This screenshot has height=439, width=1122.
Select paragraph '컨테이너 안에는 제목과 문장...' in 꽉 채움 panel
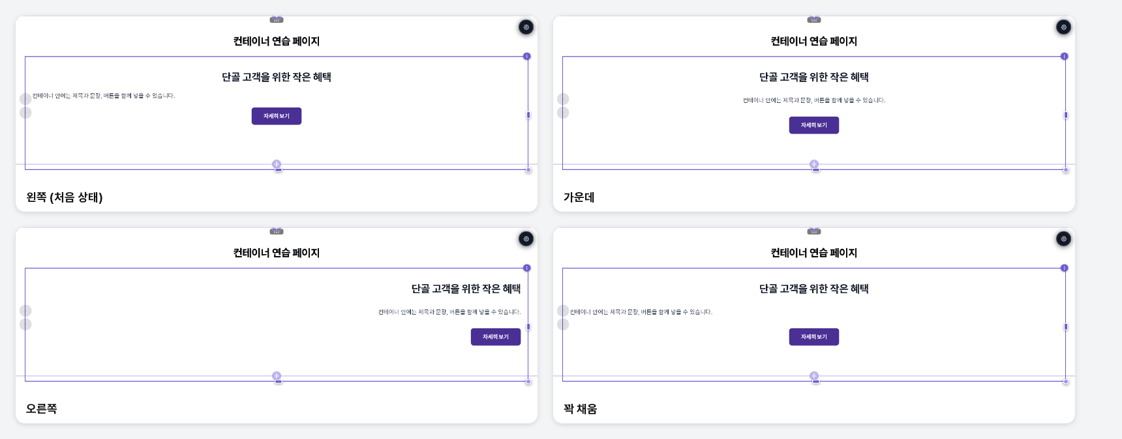641,312
